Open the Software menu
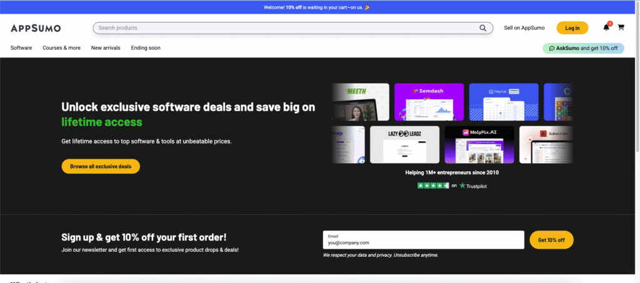The image size is (640, 283). (21, 47)
